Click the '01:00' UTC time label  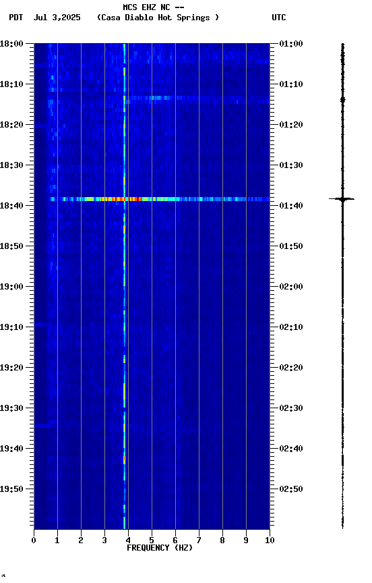coord(291,44)
